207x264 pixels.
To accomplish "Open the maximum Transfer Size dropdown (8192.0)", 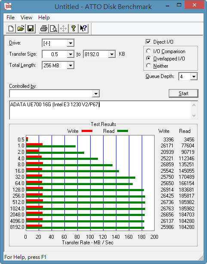I will tap(112, 54).
